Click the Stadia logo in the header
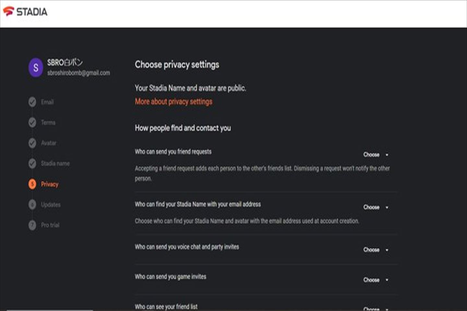467x311 pixels. (25, 12)
